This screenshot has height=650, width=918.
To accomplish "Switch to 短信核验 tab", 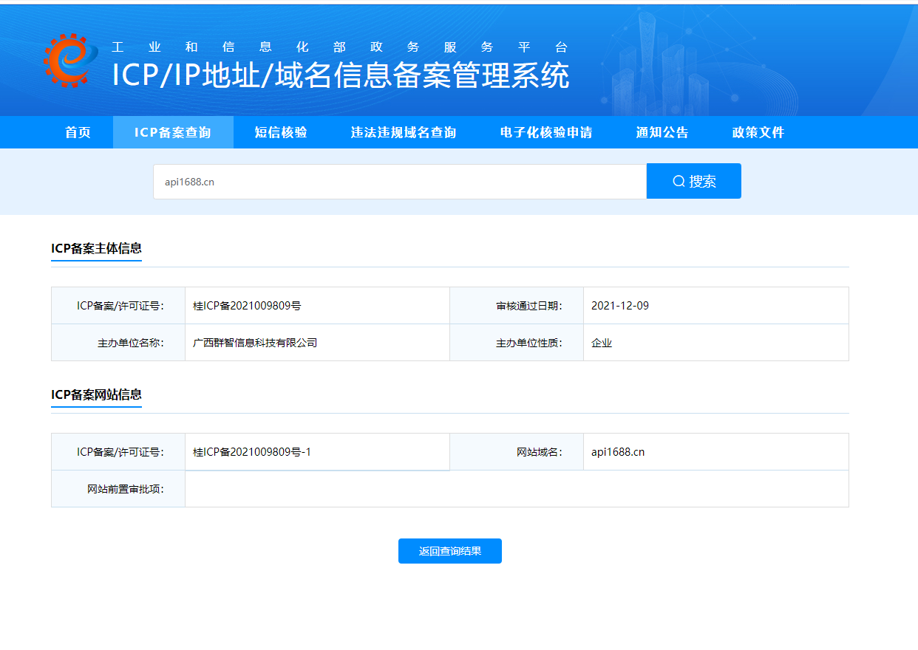I will 281,133.
